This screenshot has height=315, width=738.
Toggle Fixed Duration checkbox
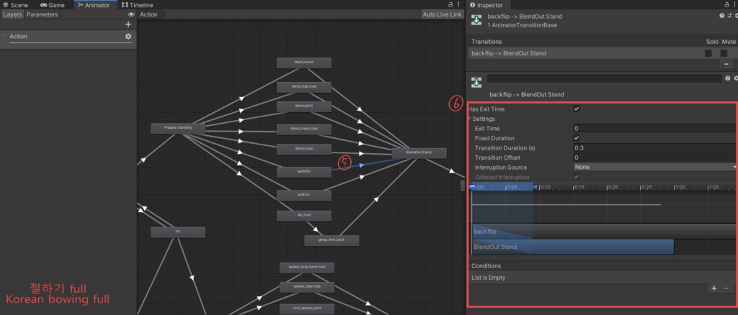click(x=577, y=138)
